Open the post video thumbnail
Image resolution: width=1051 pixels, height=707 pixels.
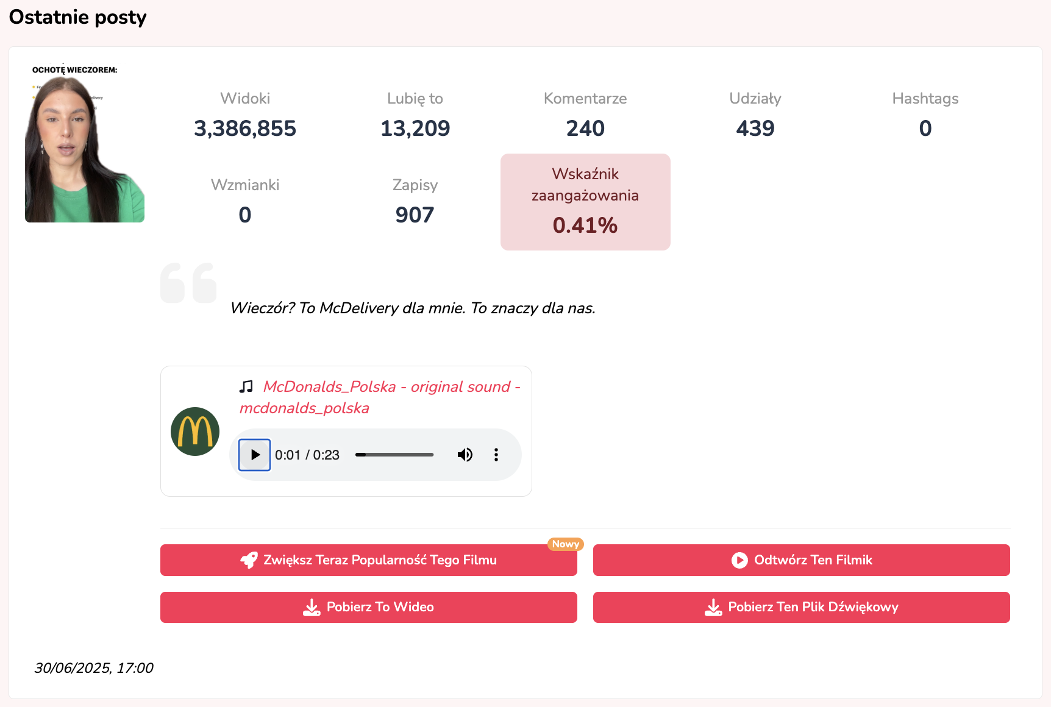(85, 144)
